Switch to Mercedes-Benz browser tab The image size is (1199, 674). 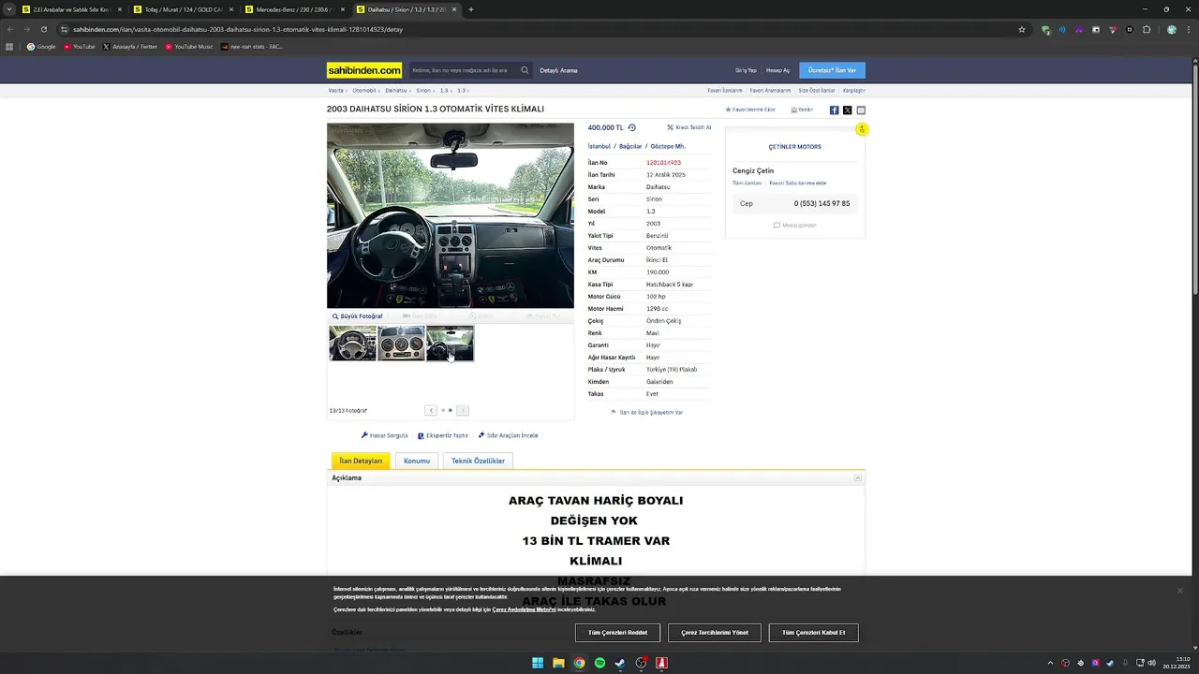pos(293,9)
